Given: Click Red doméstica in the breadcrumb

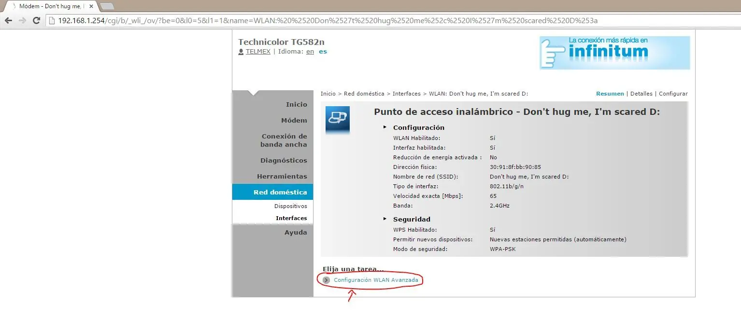Looking at the screenshot, I should [364, 94].
